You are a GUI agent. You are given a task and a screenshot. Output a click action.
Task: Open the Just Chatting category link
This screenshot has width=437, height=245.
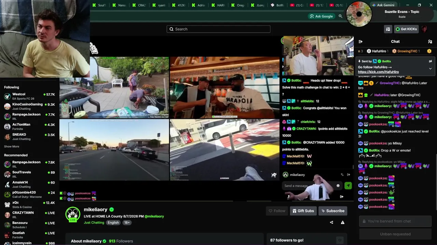(94, 223)
